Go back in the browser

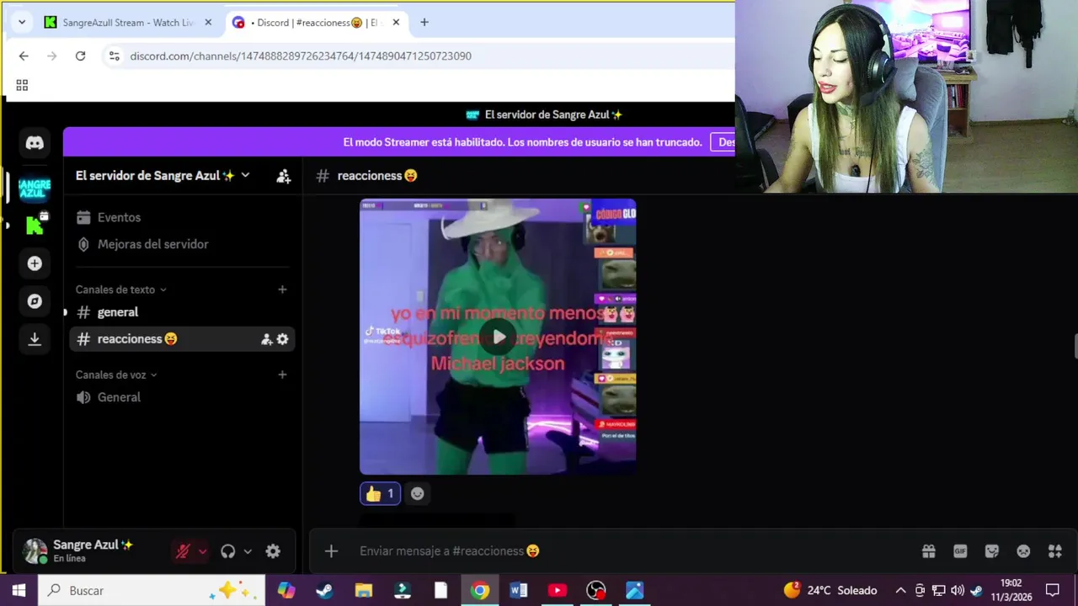point(24,56)
